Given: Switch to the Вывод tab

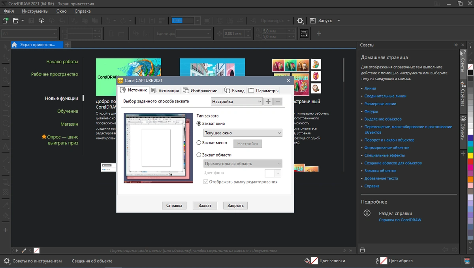Looking at the screenshot, I should 235,91.
